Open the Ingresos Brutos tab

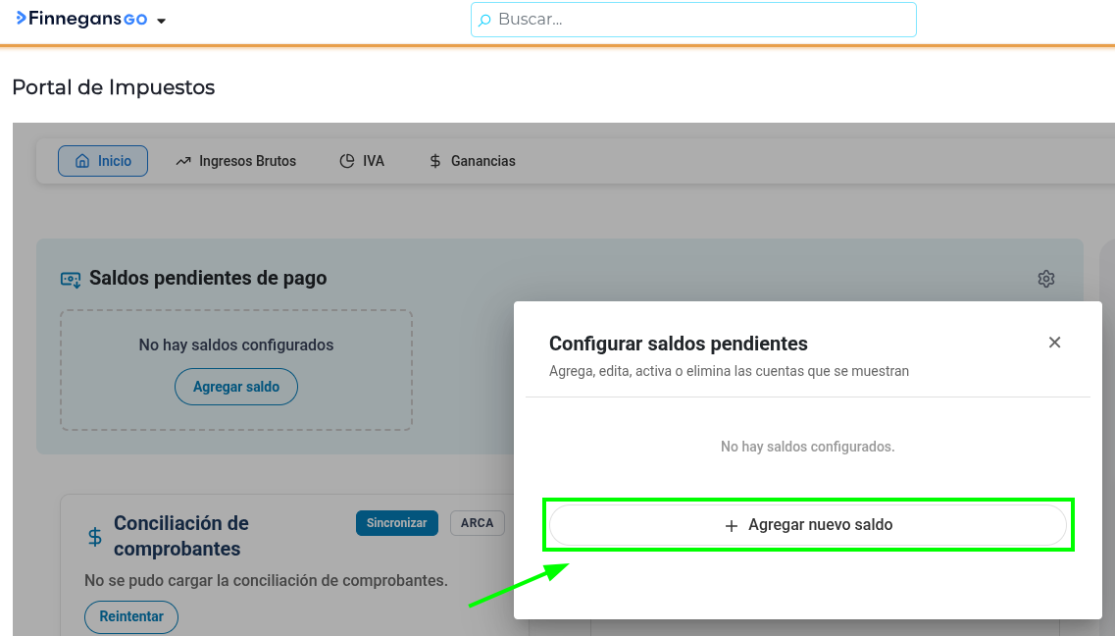pyautogui.click(x=236, y=161)
